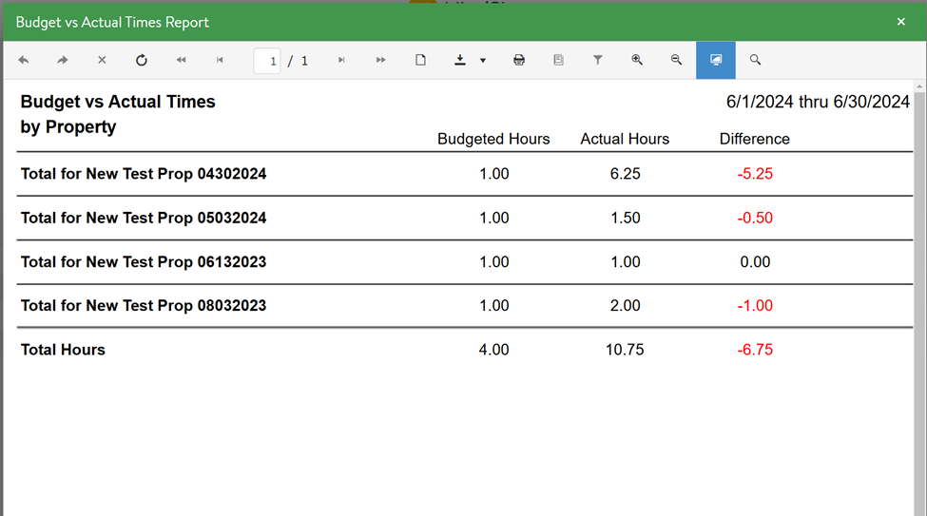Click 'Total for New Test Prop 05032024'

[144, 219]
